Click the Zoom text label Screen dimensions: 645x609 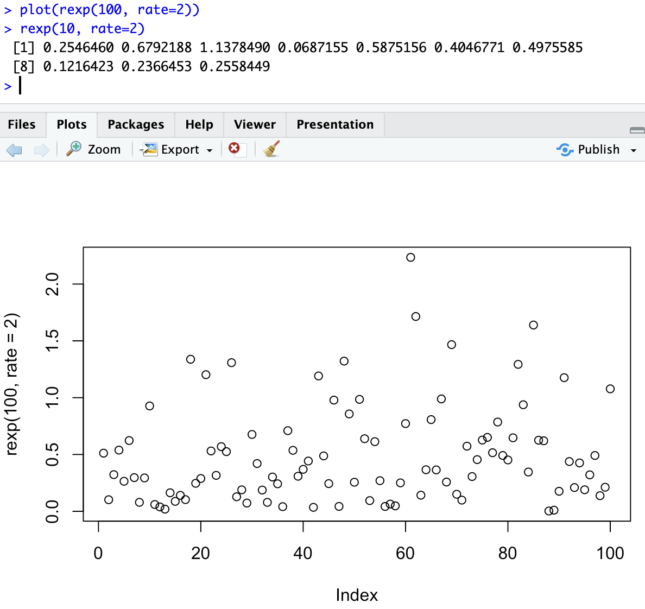click(104, 150)
